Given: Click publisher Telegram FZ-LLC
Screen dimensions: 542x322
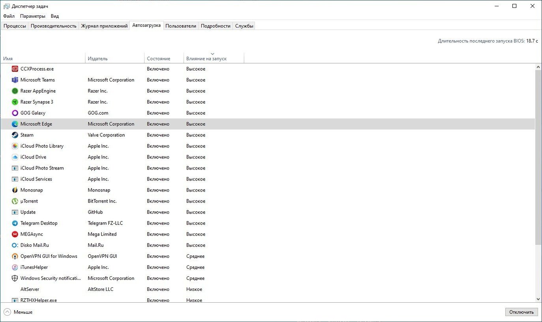Looking at the screenshot, I should 105,223.
